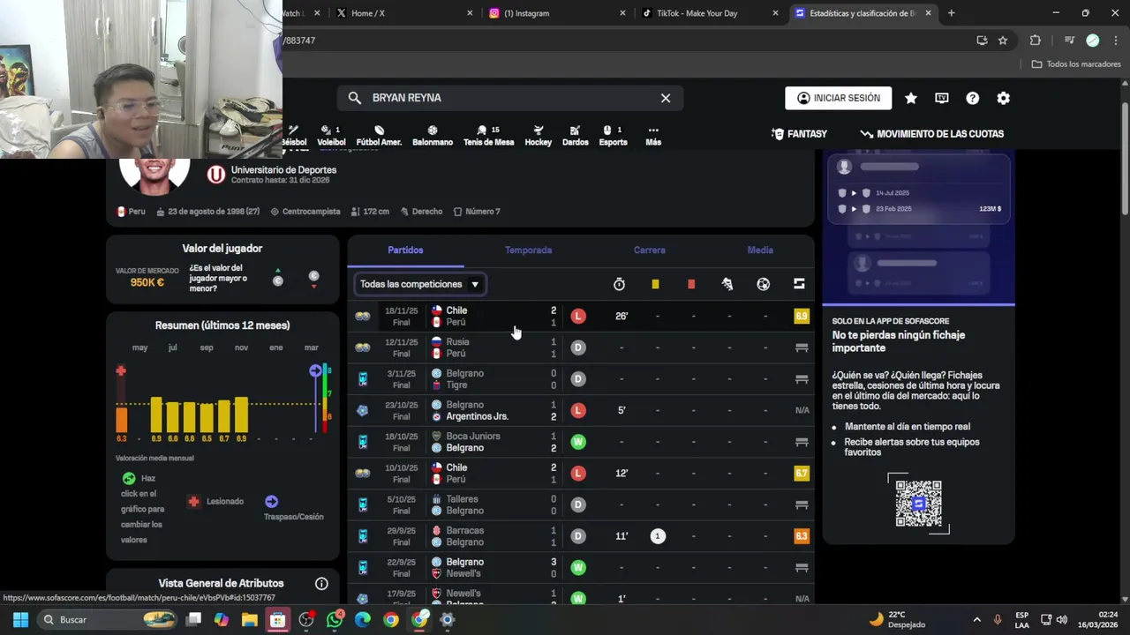Screen dimensions: 1130x635
Task: Click the red card column icon
Action: click(691, 284)
